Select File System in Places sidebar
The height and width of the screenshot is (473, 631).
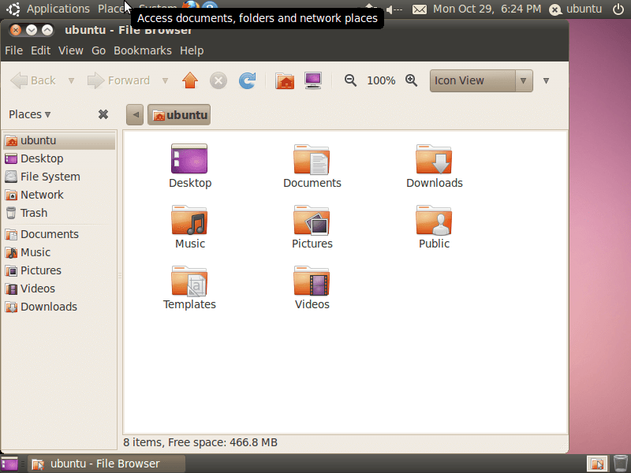59,177
